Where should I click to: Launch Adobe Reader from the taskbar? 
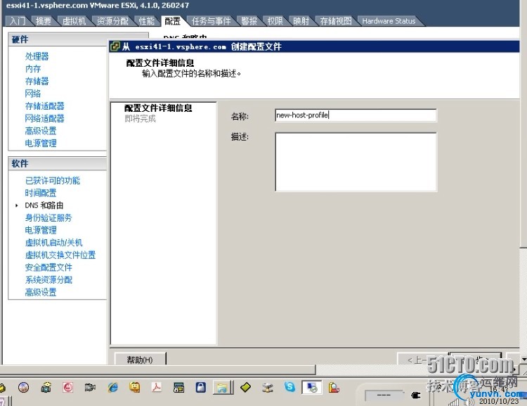coord(157,388)
